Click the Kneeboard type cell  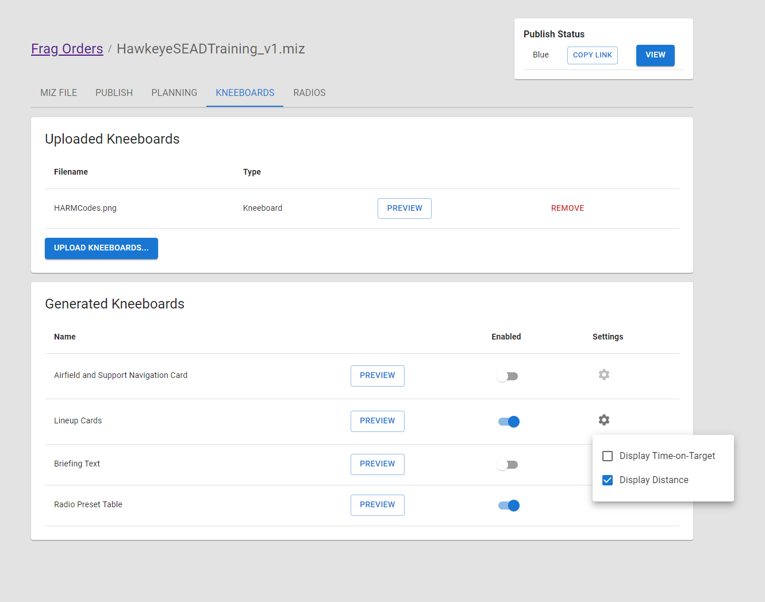(x=263, y=208)
